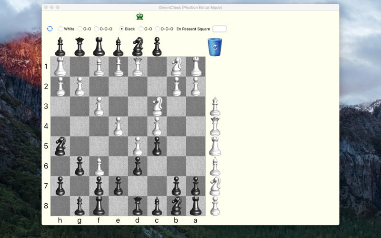Pick the black pawn from top palette

[x=157, y=47]
